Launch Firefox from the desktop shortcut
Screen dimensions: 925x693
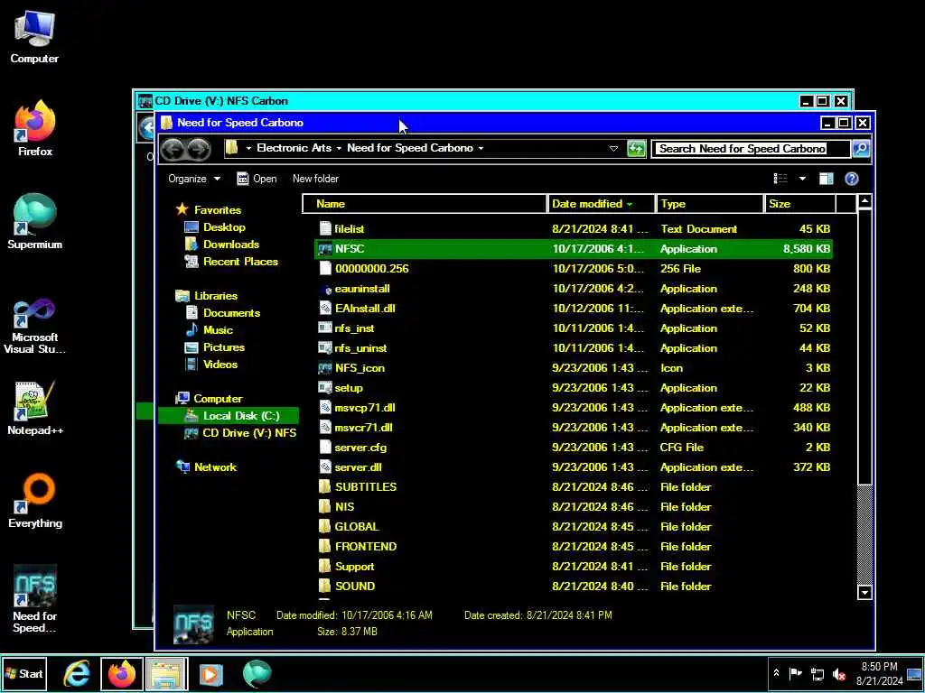click(35, 128)
